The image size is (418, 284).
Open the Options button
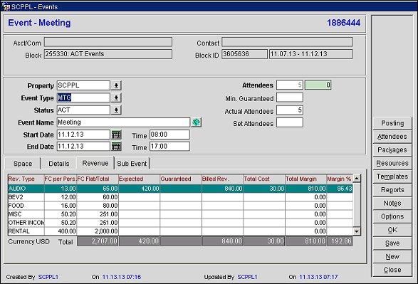(392, 216)
